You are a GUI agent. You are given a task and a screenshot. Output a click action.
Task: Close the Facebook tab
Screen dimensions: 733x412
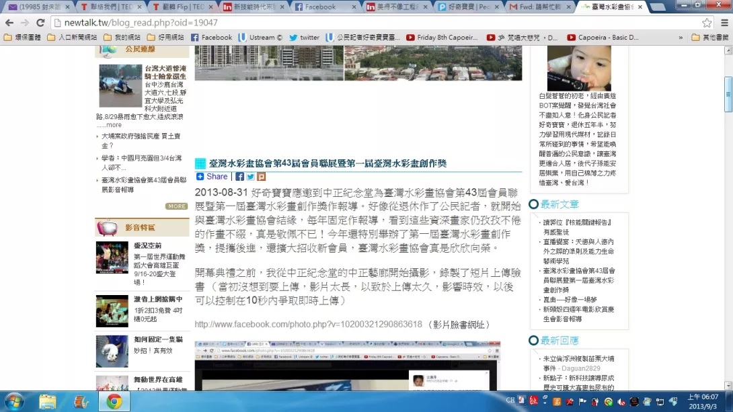pos(354,7)
